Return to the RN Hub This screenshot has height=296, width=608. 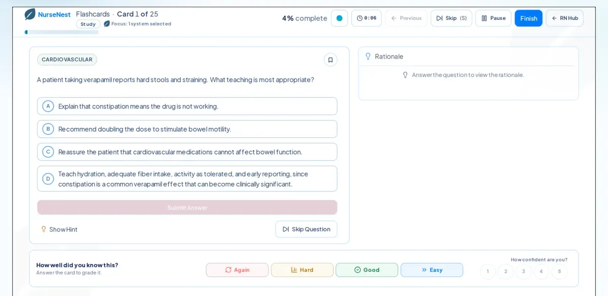pyautogui.click(x=564, y=18)
